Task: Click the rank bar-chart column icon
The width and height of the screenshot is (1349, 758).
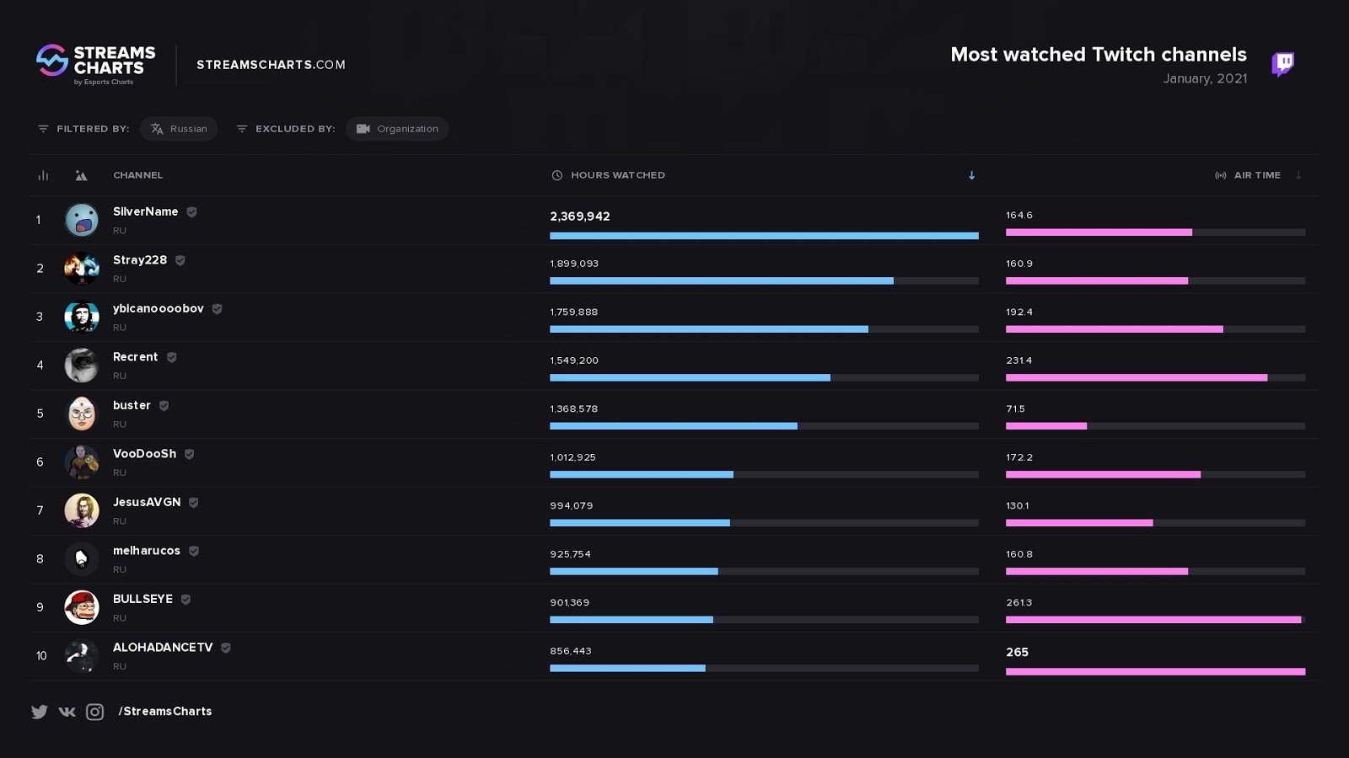Action: click(43, 175)
